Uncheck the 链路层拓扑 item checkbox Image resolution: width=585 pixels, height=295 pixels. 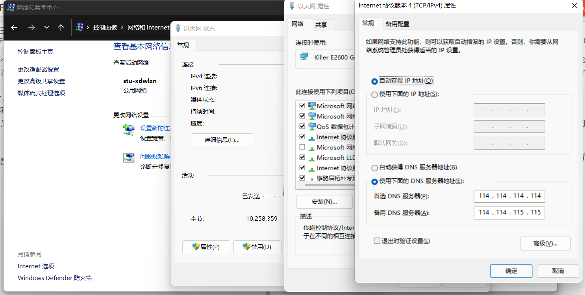click(302, 178)
